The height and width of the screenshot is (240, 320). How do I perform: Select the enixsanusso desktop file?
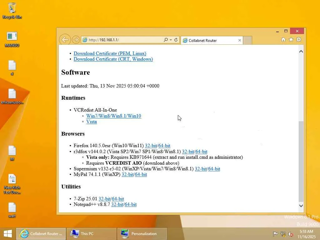click(x=12, y=96)
